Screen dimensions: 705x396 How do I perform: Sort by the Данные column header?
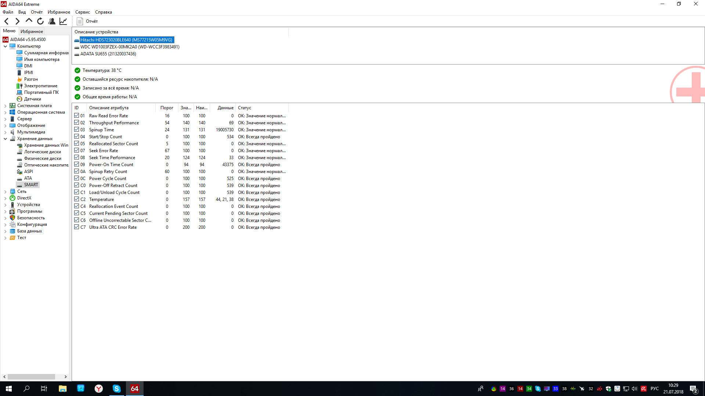coord(225,108)
